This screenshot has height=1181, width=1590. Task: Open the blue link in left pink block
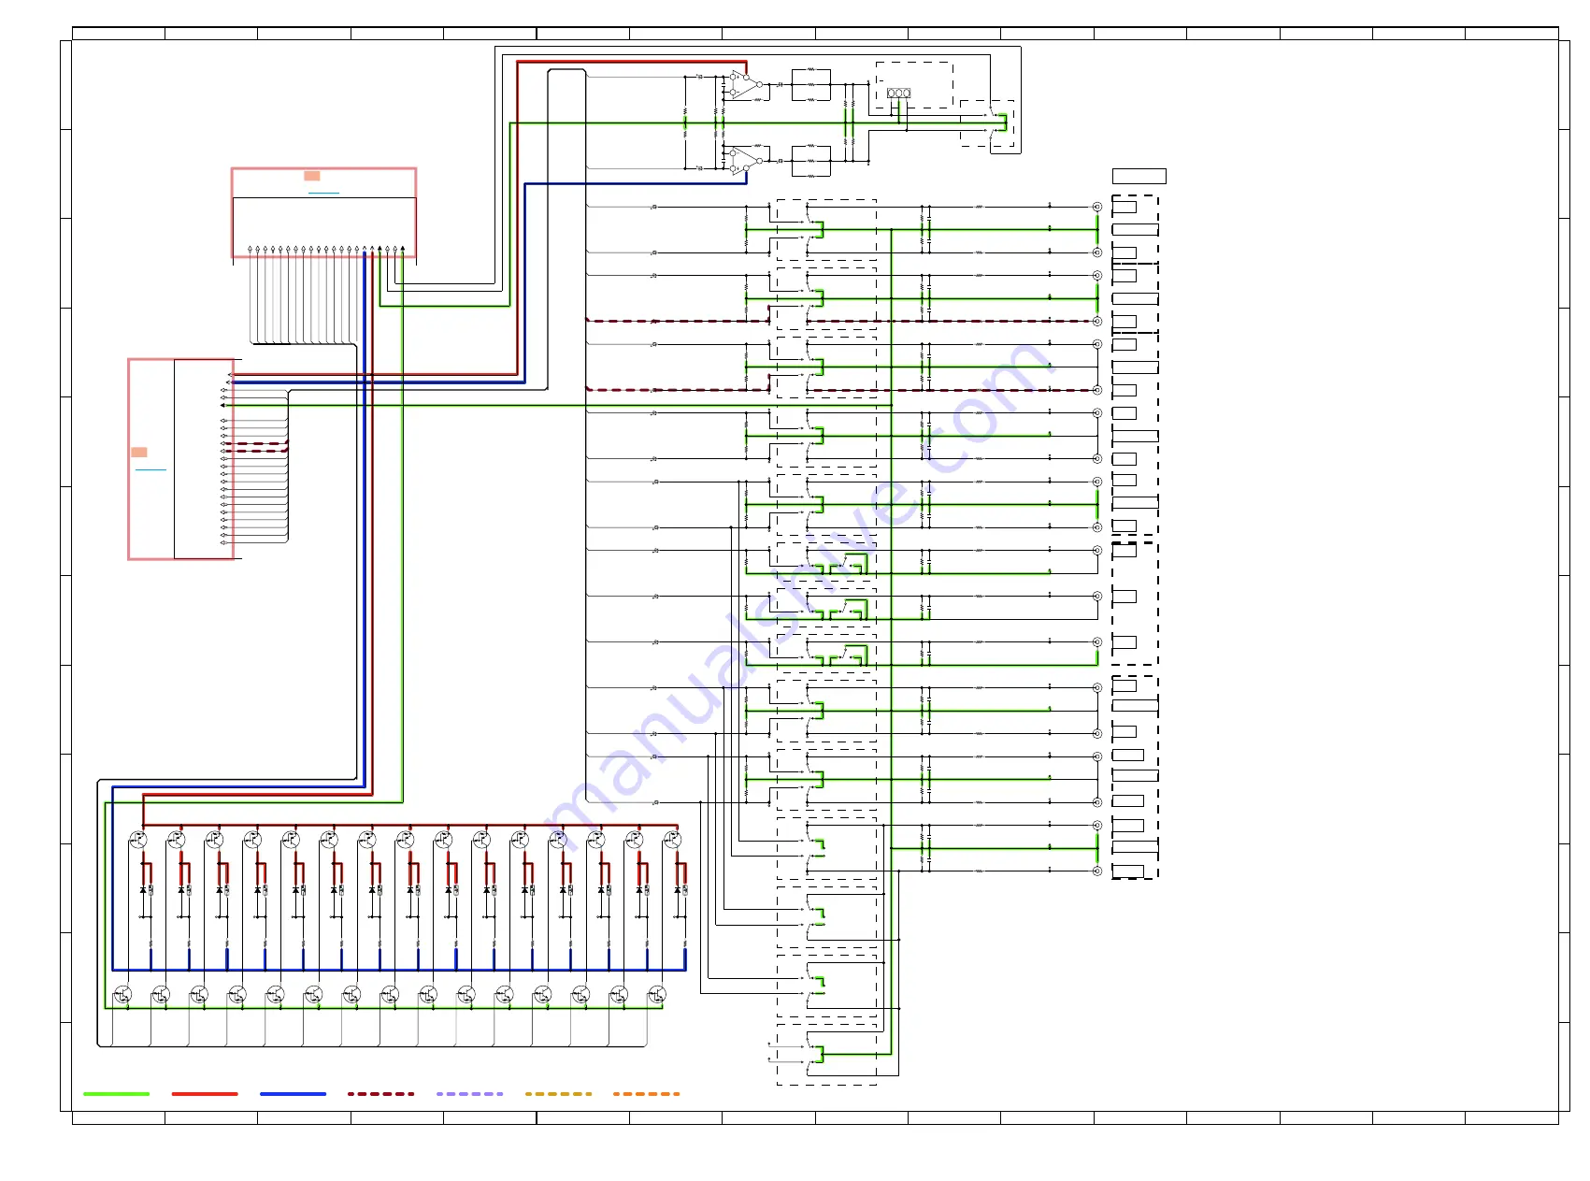(150, 469)
